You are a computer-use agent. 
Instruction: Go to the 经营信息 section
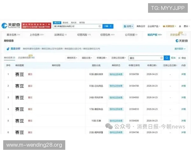[108, 35]
